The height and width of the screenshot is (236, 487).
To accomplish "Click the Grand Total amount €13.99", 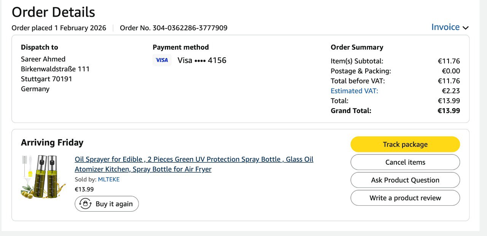I will [x=449, y=111].
